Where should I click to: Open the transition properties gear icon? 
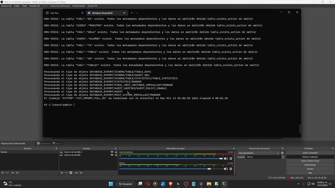pos(282,153)
